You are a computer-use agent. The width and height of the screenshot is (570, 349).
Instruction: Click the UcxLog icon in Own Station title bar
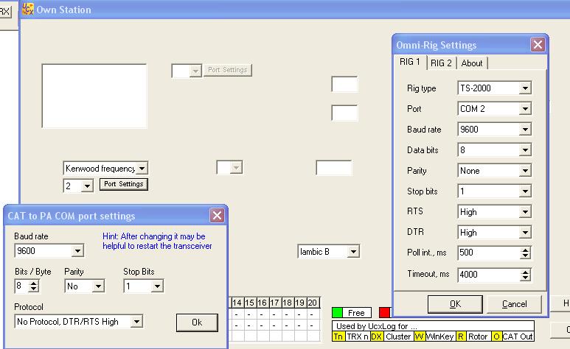point(28,10)
